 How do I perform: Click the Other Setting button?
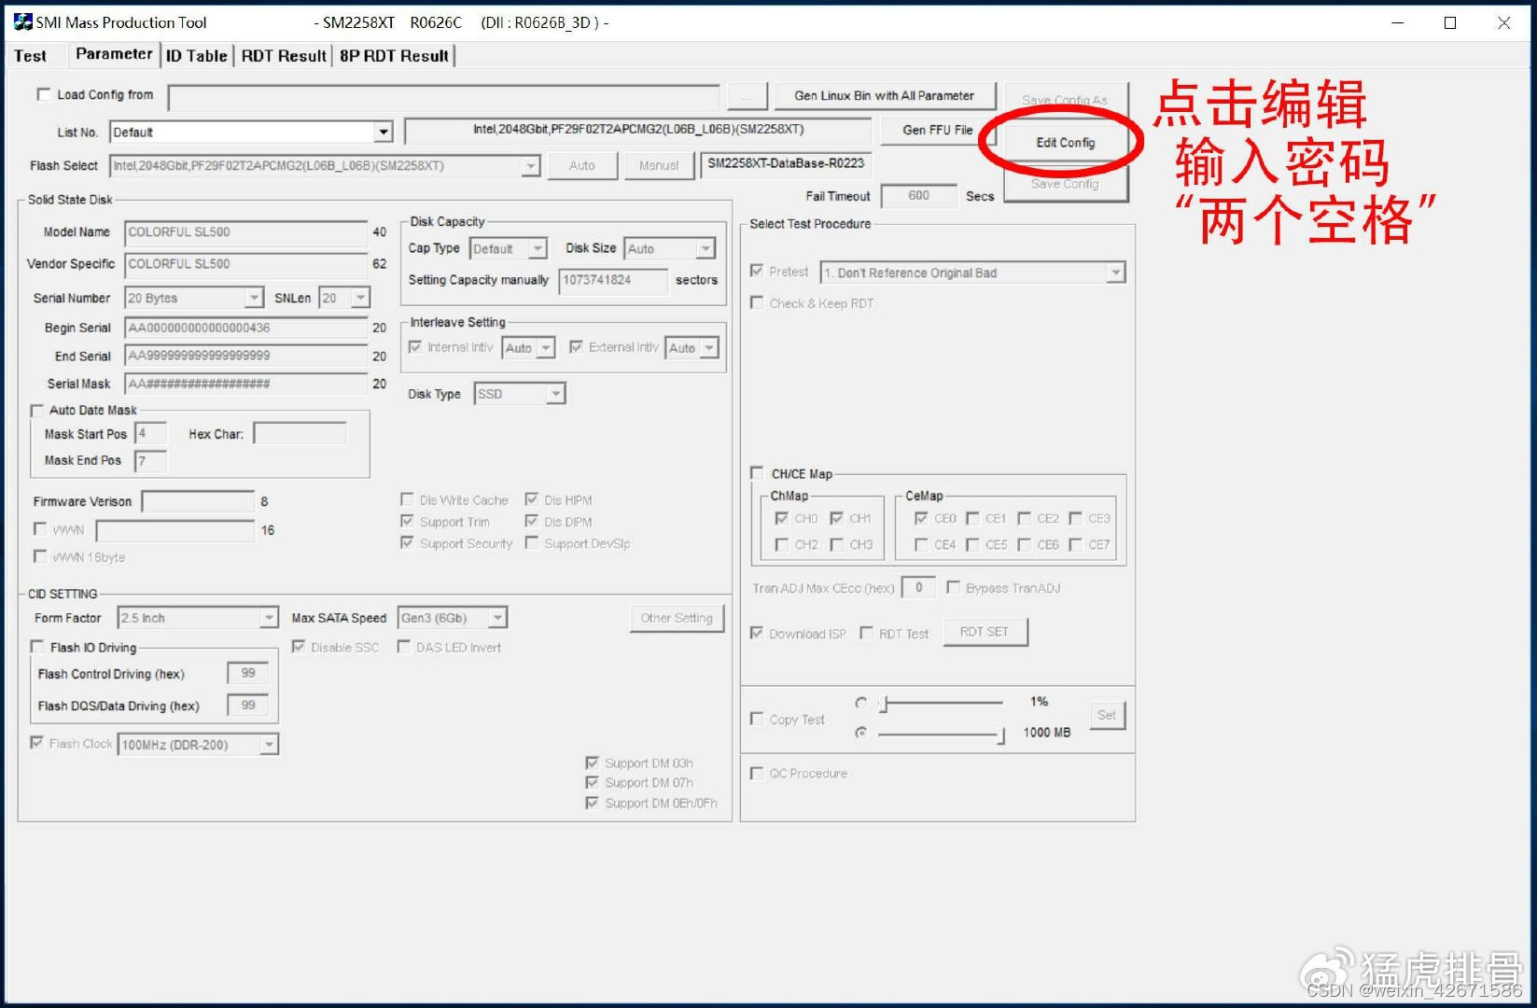click(677, 618)
